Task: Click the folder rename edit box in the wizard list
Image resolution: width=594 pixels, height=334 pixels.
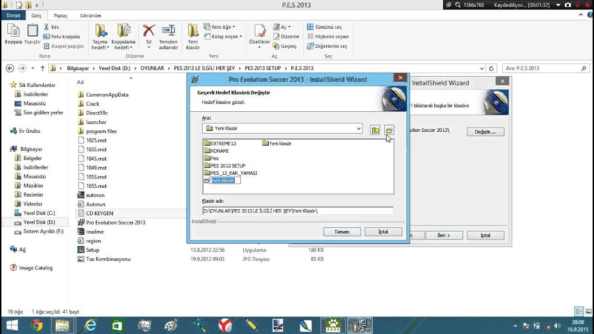Action: [x=226, y=180]
